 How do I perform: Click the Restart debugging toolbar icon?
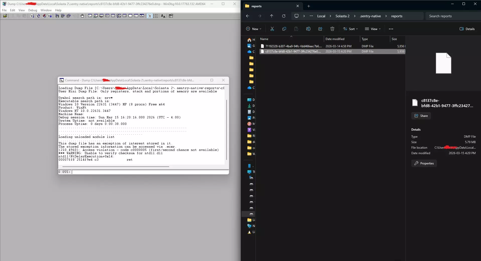[x=38, y=16]
